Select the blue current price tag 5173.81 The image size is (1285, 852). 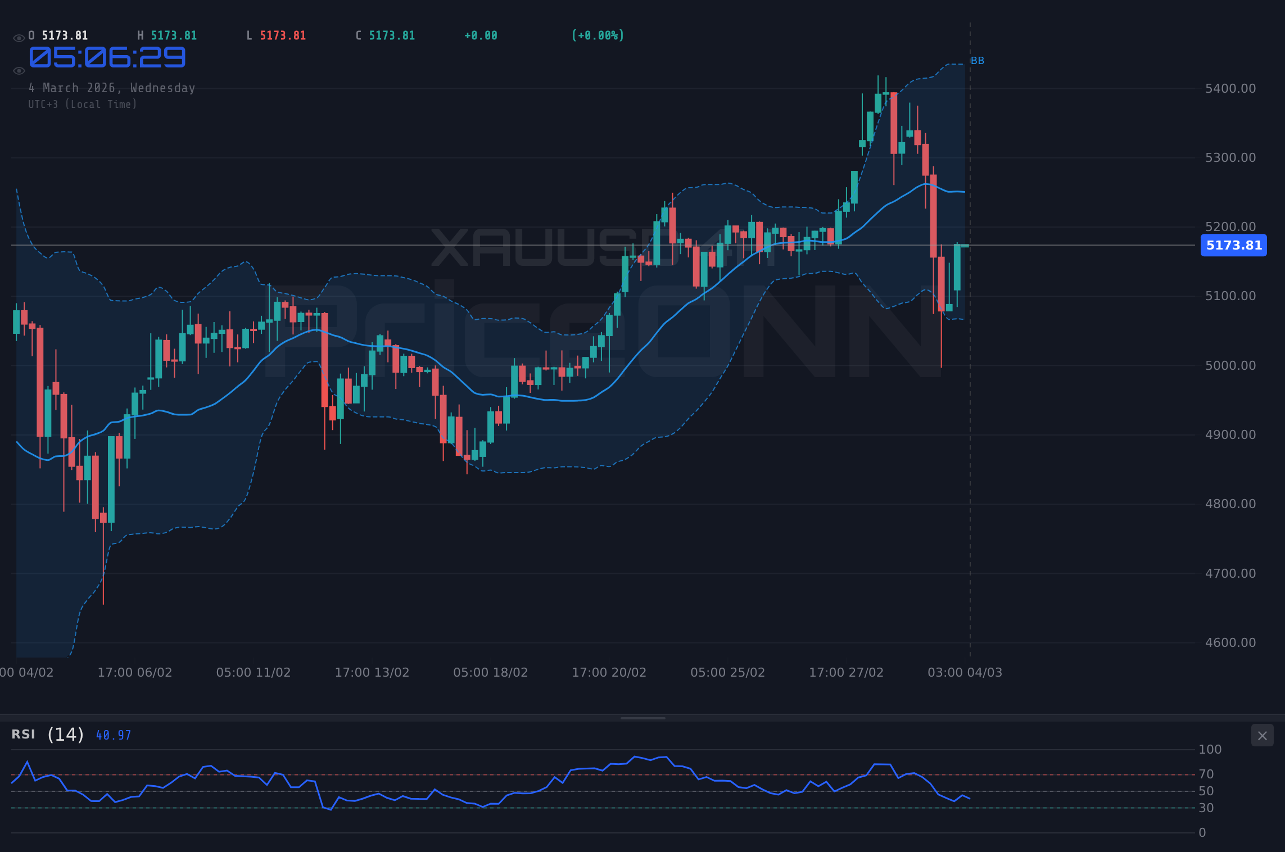pos(1233,245)
